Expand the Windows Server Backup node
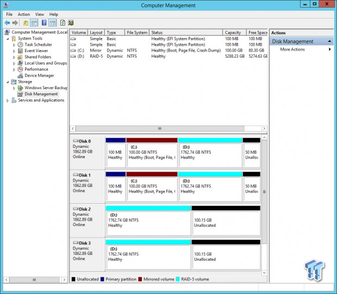This screenshot has height=294, width=337. click(x=14, y=88)
